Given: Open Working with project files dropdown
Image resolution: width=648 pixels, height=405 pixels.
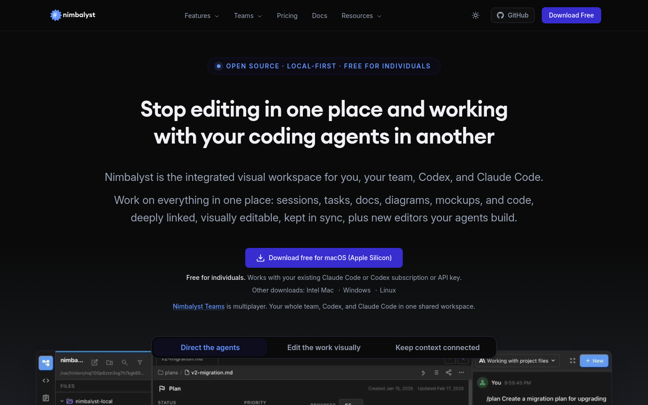Looking at the screenshot, I should [x=517, y=361].
